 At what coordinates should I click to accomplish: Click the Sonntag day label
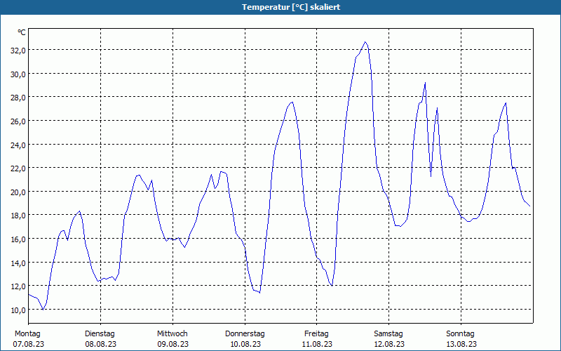coord(460,334)
